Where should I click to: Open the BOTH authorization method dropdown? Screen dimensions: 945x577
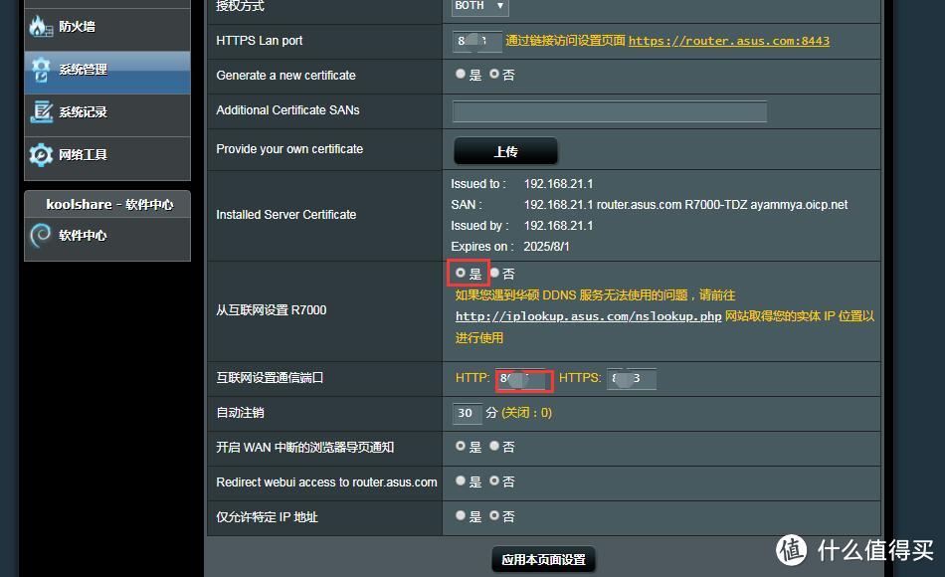click(479, 6)
